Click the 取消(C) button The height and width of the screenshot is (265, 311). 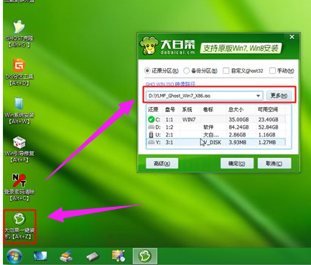click(x=274, y=164)
